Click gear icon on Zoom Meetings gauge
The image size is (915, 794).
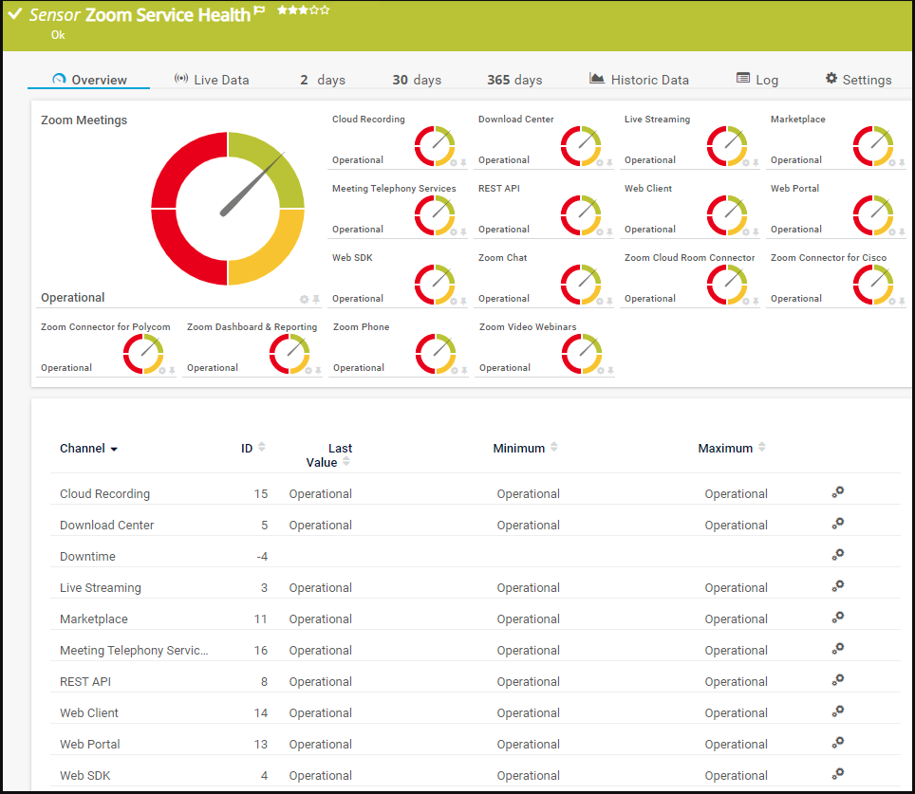coord(304,299)
